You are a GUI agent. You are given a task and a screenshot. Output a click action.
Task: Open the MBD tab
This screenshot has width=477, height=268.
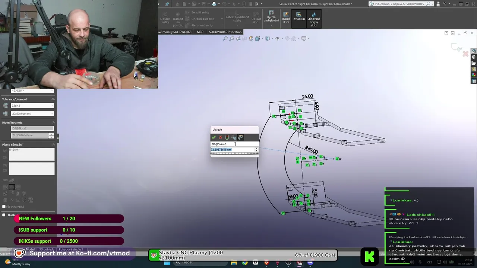[x=200, y=32]
